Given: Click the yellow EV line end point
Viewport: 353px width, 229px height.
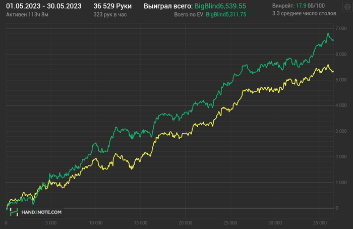Looking at the screenshot, I should tap(333, 72).
